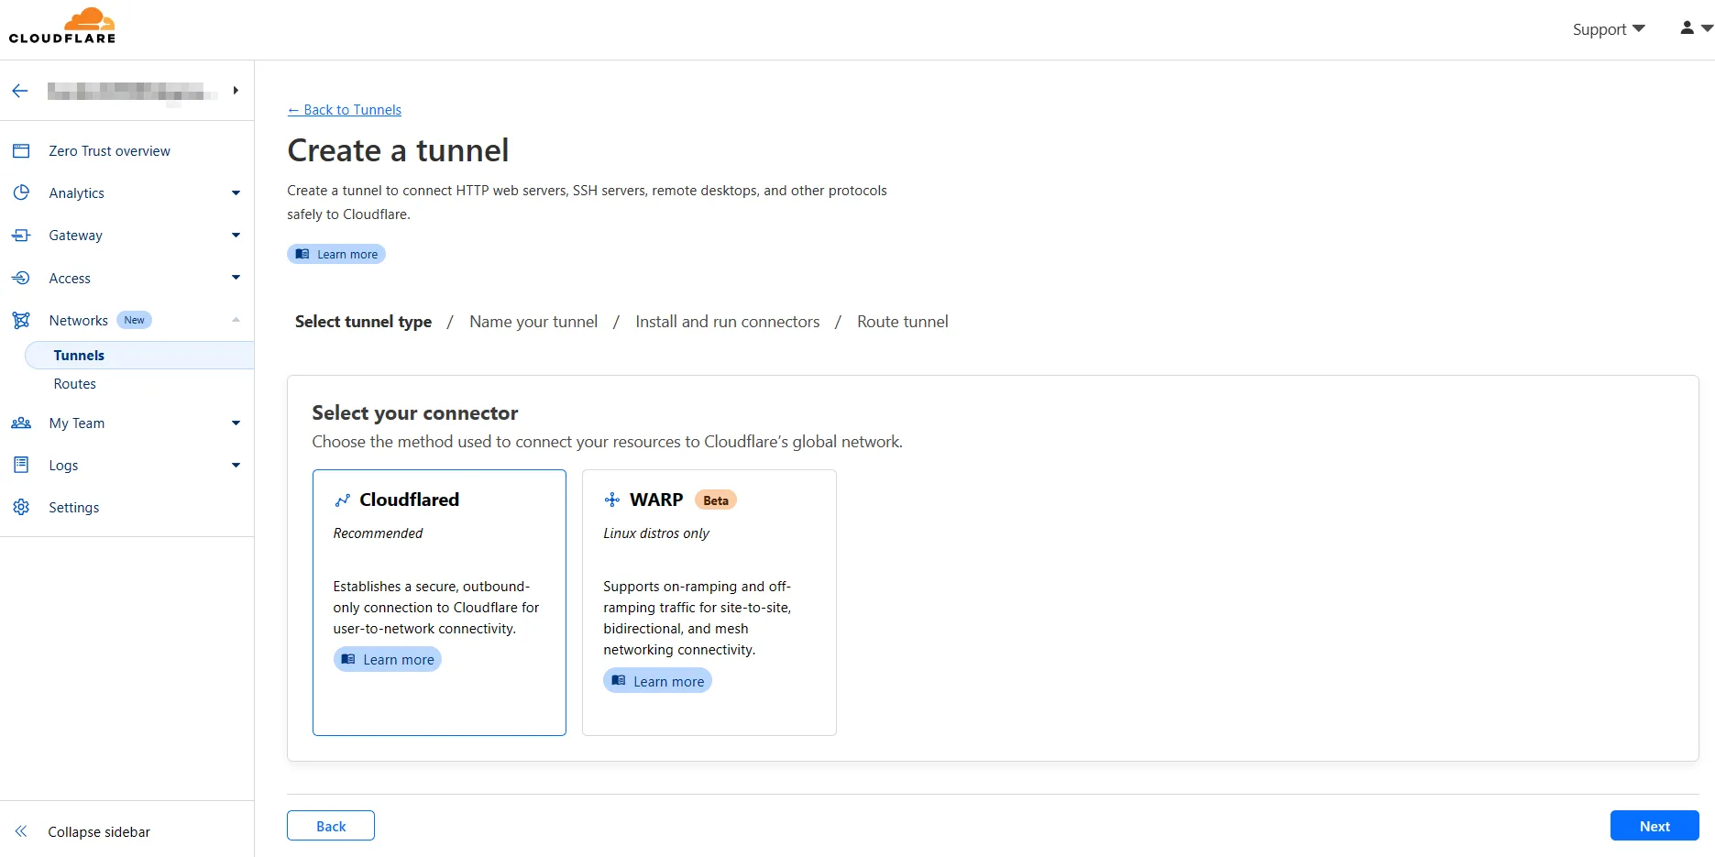This screenshot has height=857, width=1715.
Task: Click the Networks icon in sidebar
Action: pos(21,320)
